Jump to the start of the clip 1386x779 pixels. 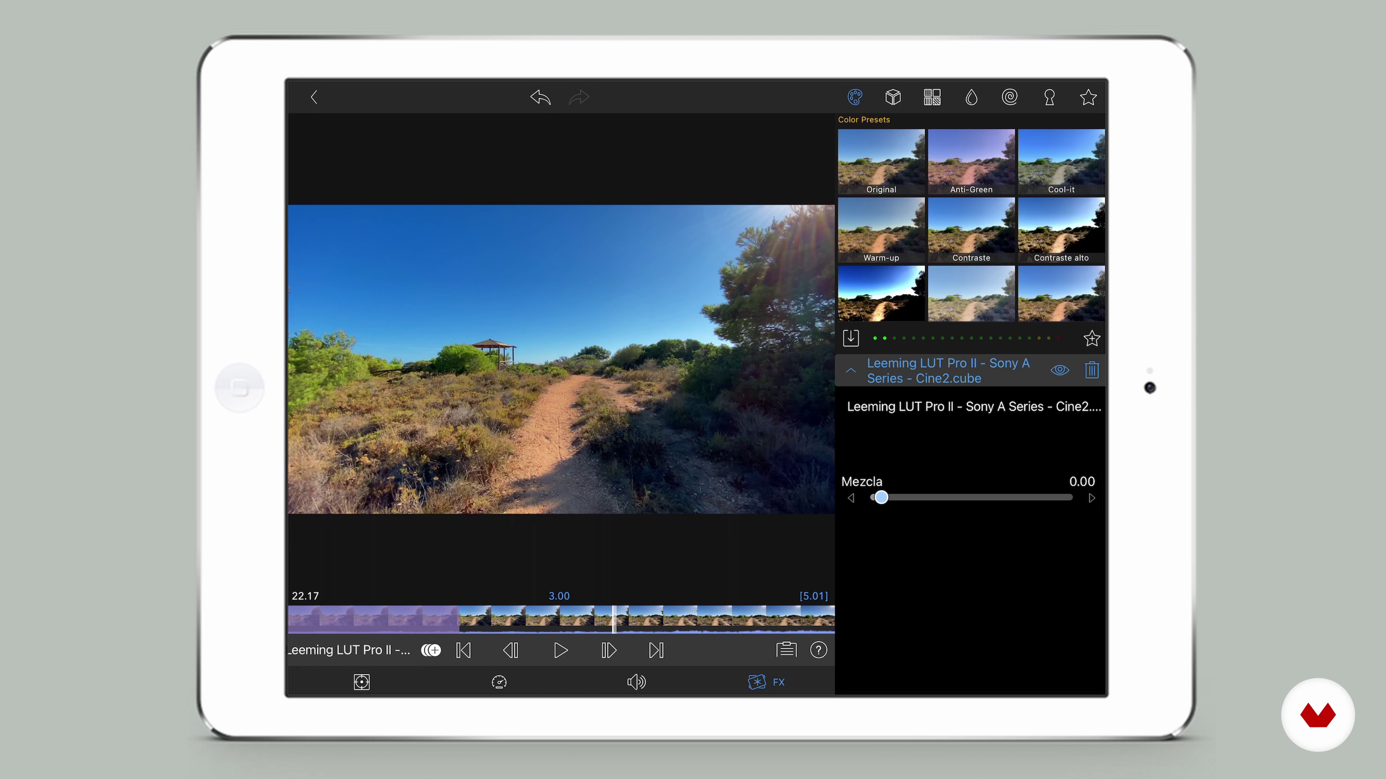pos(463,651)
